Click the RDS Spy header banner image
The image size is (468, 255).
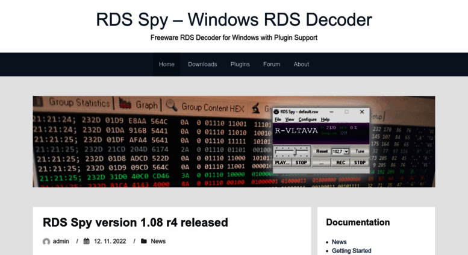click(x=234, y=142)
